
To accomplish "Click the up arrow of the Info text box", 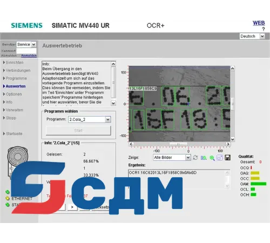I will [113, 64].
